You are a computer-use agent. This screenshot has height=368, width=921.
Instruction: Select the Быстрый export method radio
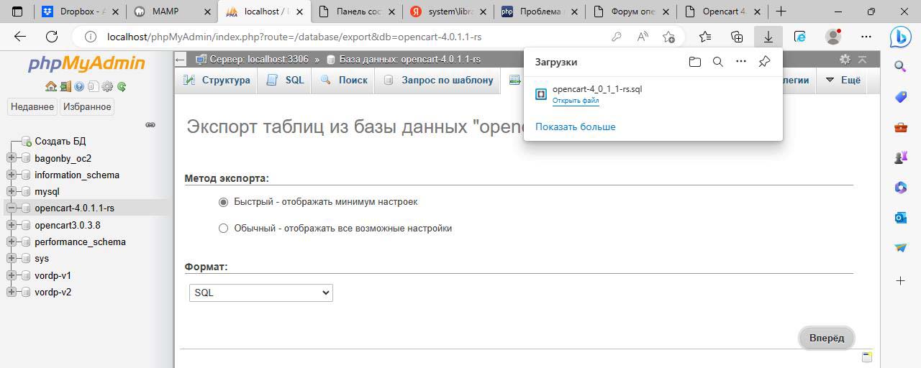pyautogui.click(x=223, y=202)
